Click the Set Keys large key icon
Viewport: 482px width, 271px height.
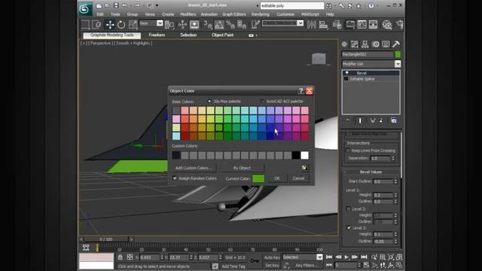coord(255,261)
